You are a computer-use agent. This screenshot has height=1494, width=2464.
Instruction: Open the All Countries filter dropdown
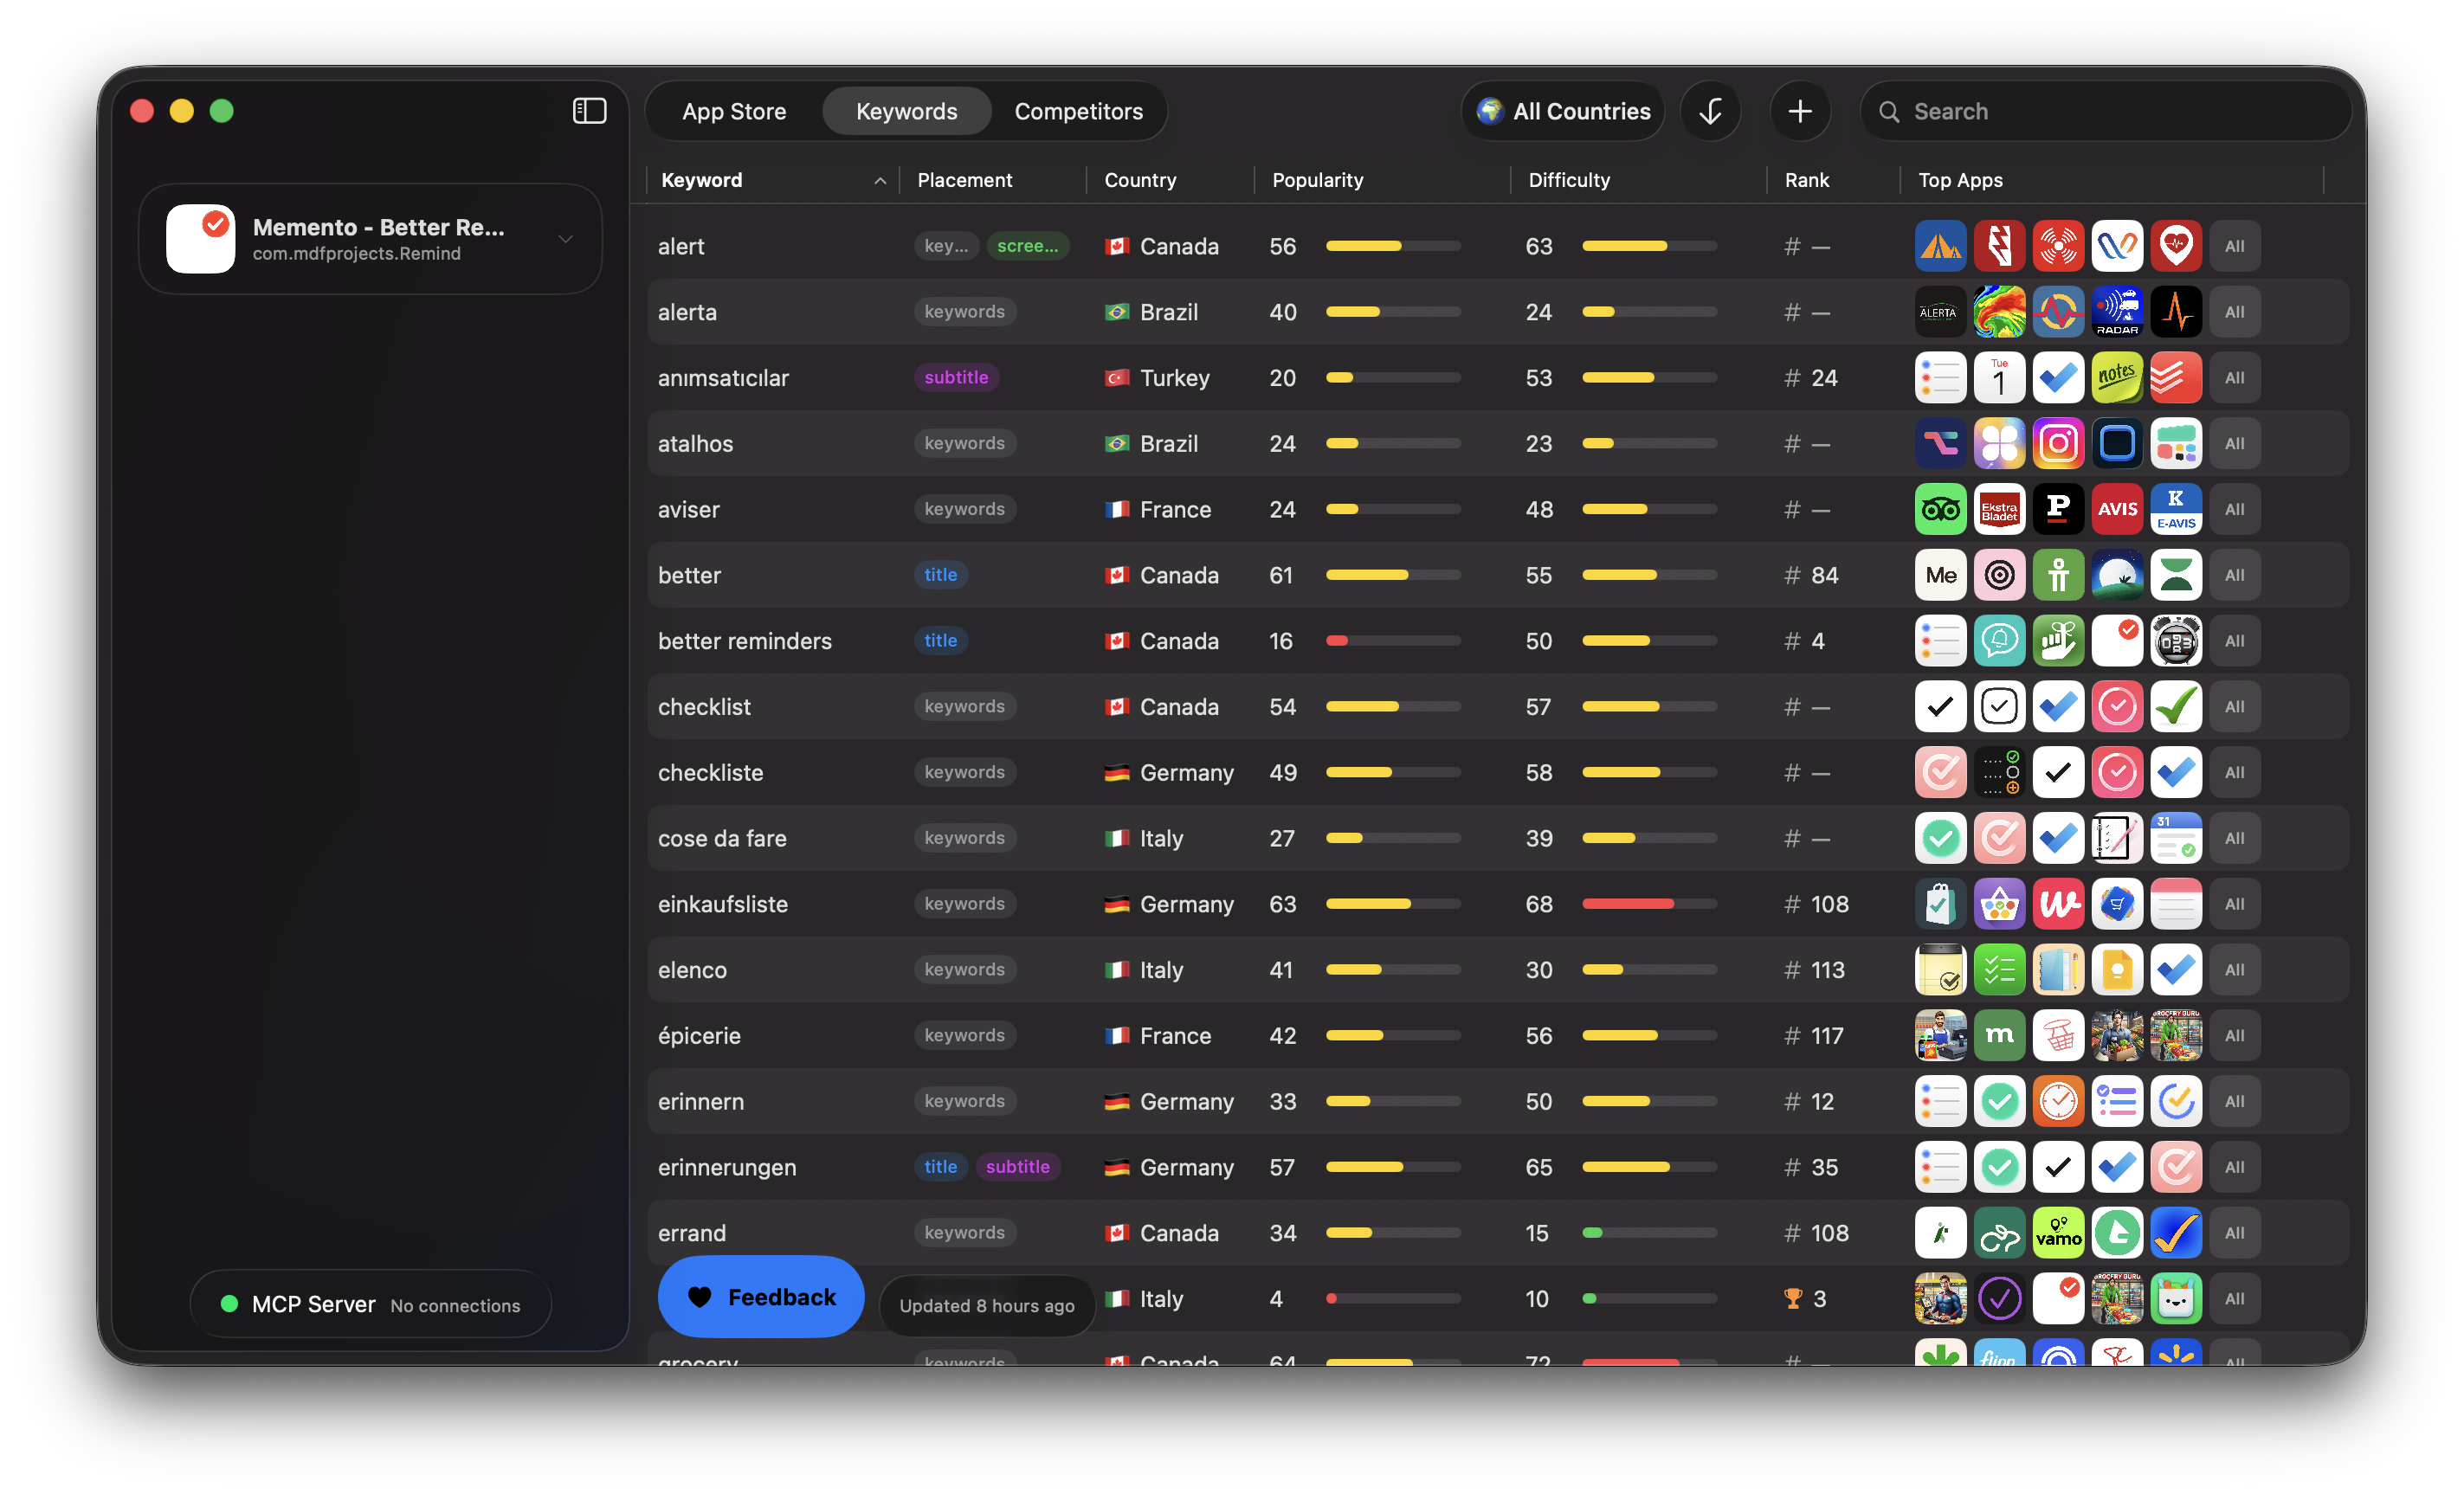[x=1563, y=111]
